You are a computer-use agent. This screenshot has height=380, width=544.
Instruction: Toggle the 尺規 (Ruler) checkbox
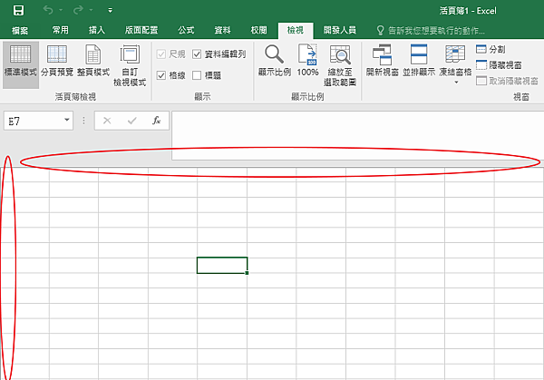161,54
